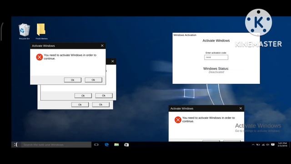Click red error icon in dialog beside Fresh Memes

(x=40, y=57)
